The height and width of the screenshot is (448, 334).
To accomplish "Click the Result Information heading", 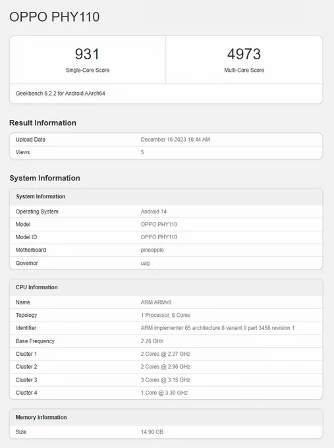I will 43,123.
